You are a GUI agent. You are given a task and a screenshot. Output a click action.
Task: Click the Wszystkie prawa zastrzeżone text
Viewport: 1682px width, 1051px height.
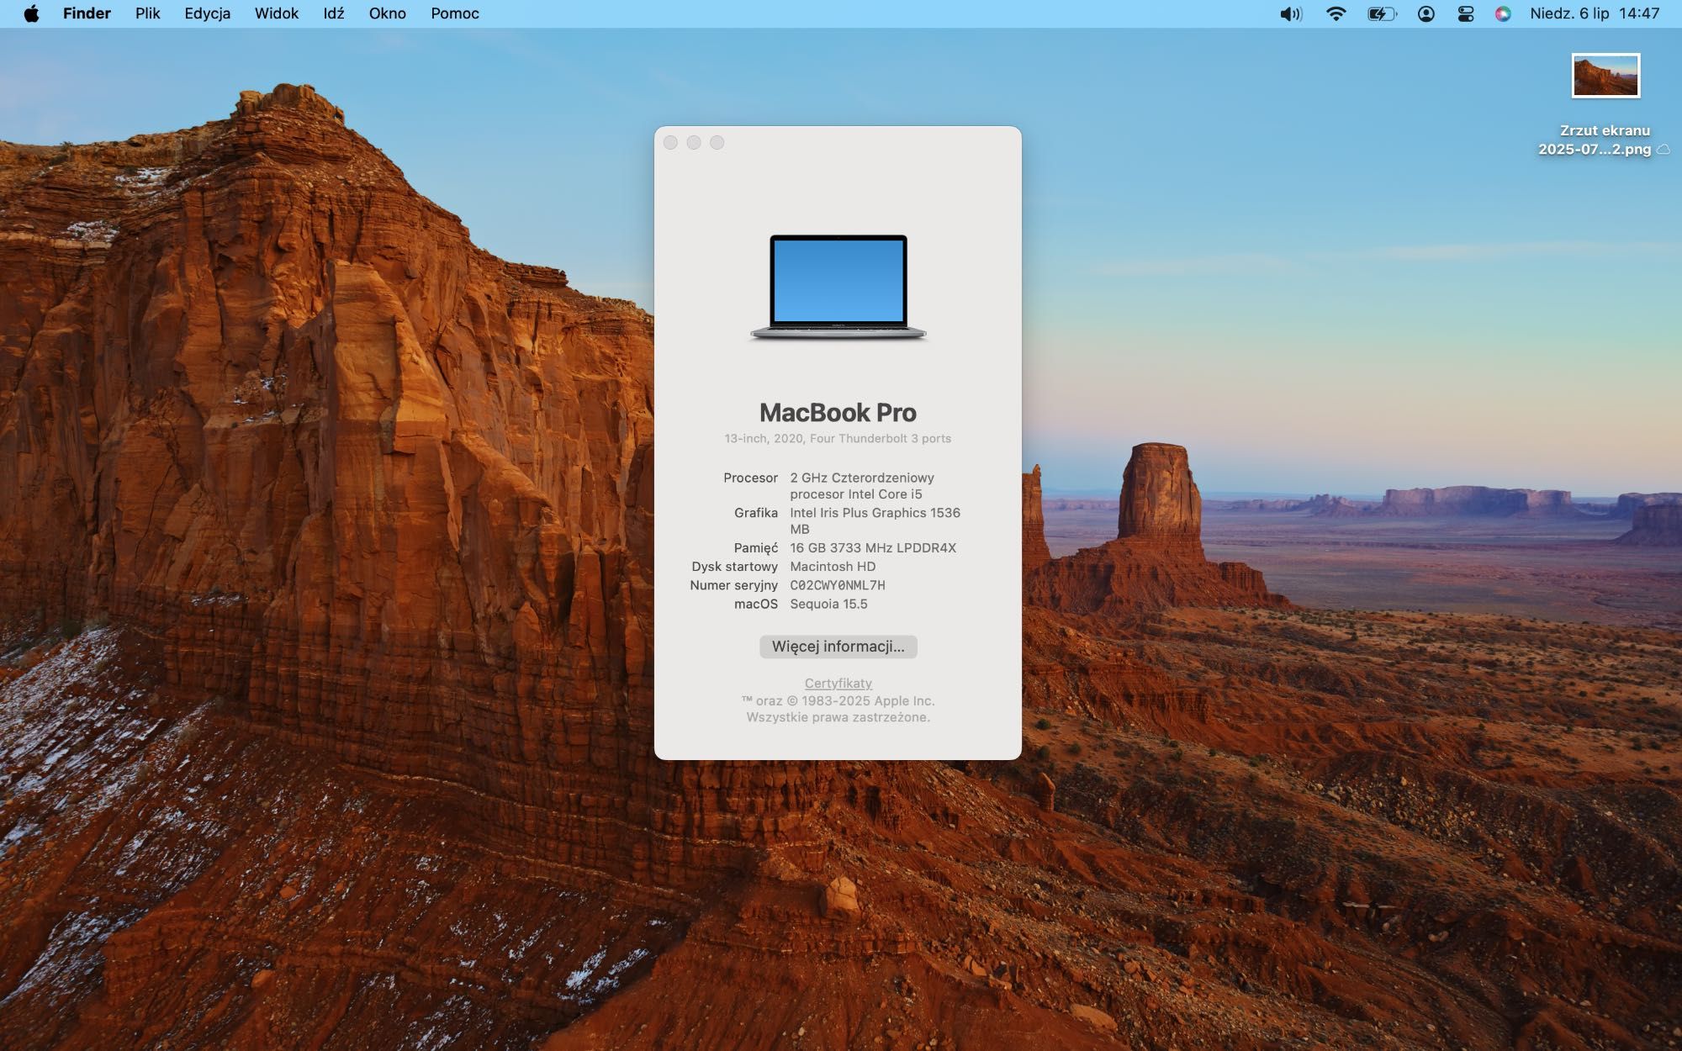point(838,718)
